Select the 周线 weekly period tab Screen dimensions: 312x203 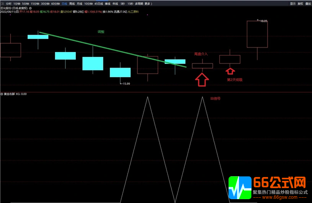(x=72, y=3)
